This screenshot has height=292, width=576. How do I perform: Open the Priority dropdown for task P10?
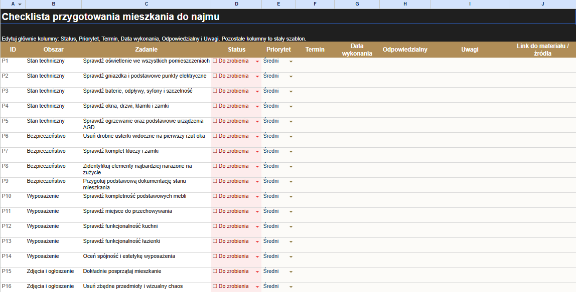pos(291,196)
